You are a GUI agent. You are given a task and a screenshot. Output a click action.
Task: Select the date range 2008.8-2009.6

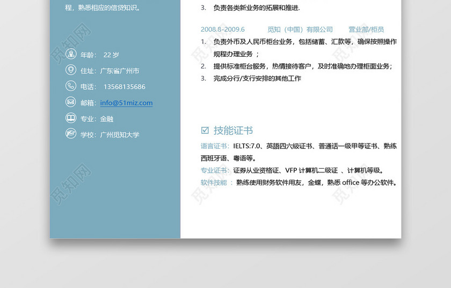pos(223,29)
